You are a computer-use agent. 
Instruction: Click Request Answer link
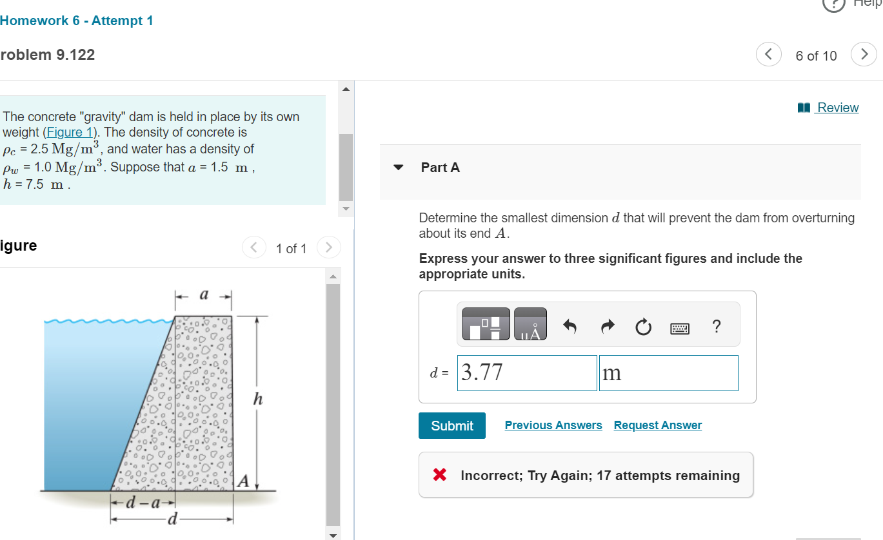pos(657,425)
